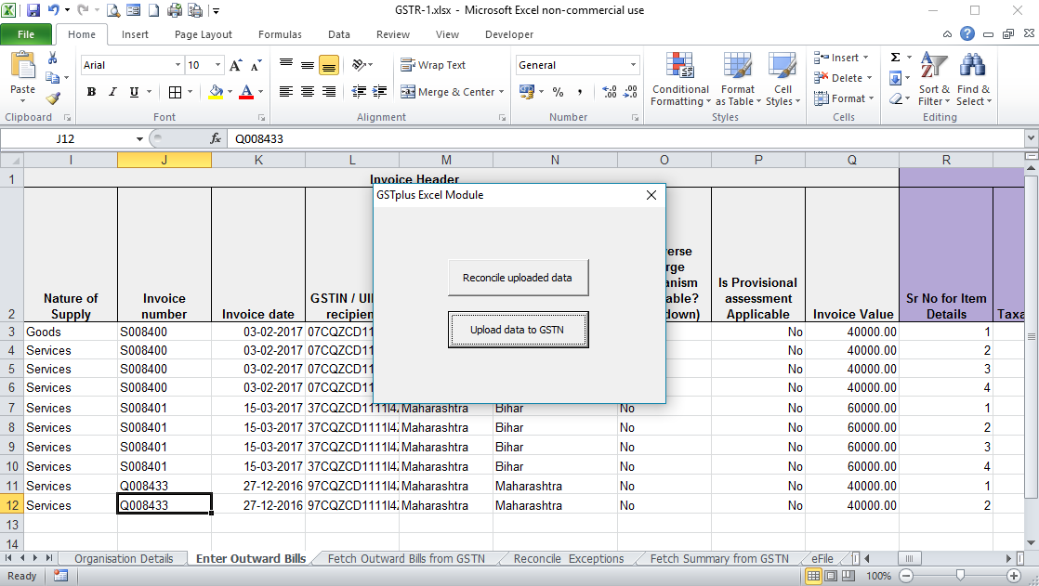Click the zoom slider in status bar
This screenshot has width=1039, height=586.
pyautogui.click(x=959, y=576)
